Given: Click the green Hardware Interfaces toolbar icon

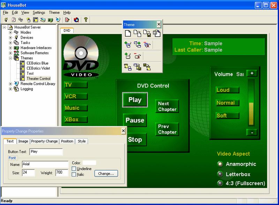Looking at the screenshot, I should pyautogui.click(x=50, y=19).
